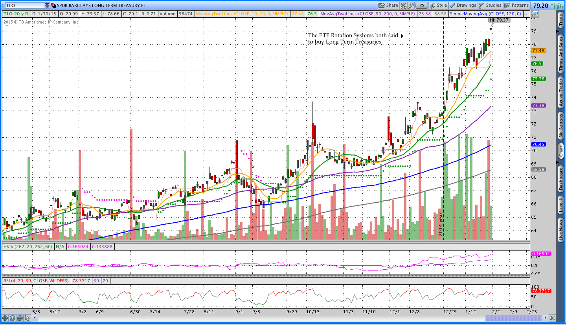Viewport: 566px width, 325px height.
Task: Click the 73.38 purple price bubble
Action: click(538, 105)
